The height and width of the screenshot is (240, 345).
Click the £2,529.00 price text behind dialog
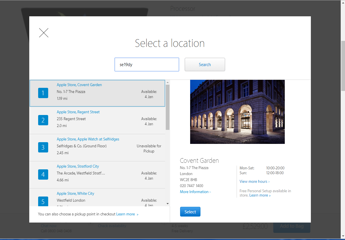point(255,226)
